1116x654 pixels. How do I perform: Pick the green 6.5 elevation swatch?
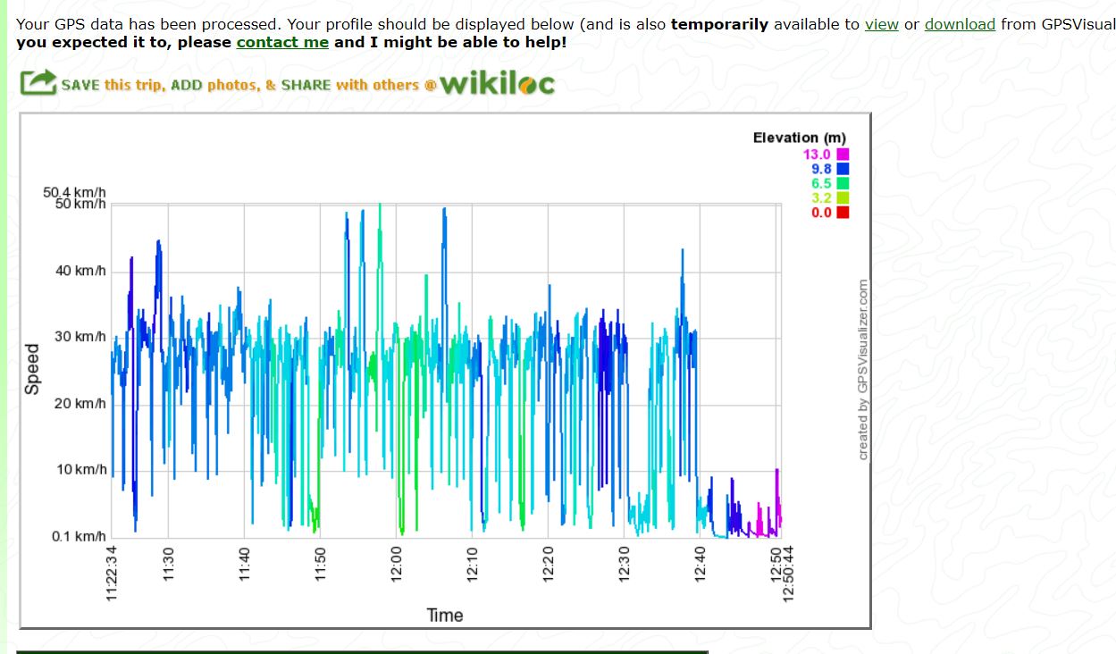click(x=842, y=183)
